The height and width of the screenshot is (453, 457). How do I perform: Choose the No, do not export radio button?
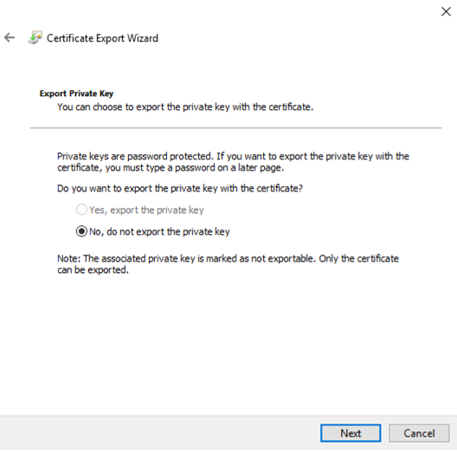pyautogui.click(x=81, y=231)
